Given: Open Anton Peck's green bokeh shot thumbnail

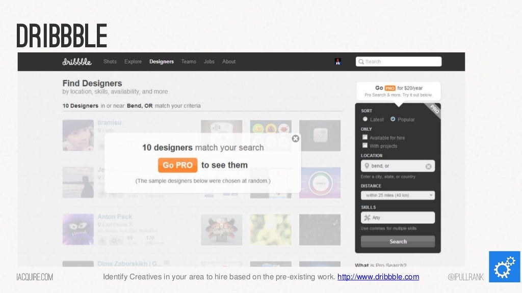Looking at the screenshot, I should coord(271,229).
